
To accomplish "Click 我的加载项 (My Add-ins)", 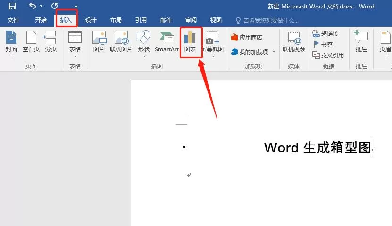I will click(x=250, y=52).
